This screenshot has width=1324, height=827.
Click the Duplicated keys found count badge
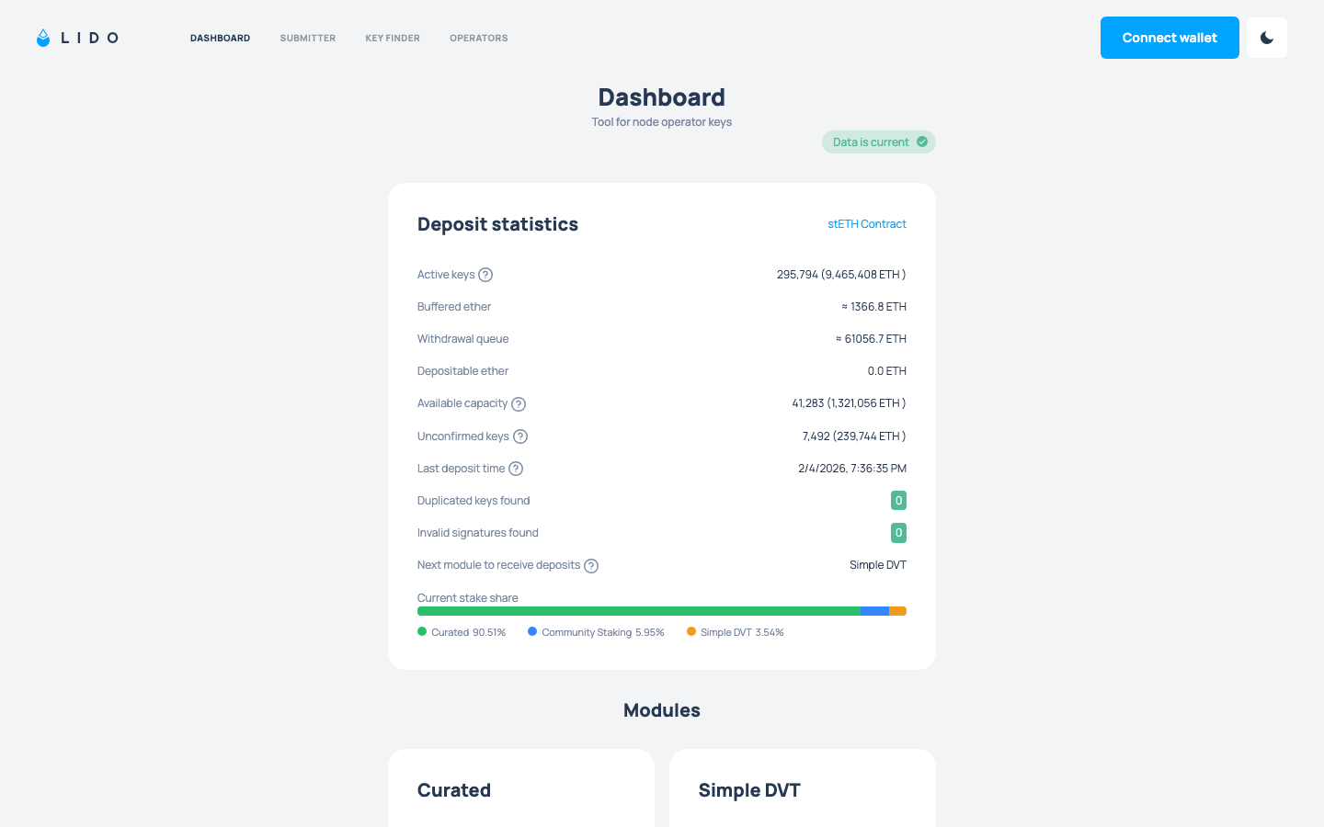898,501
